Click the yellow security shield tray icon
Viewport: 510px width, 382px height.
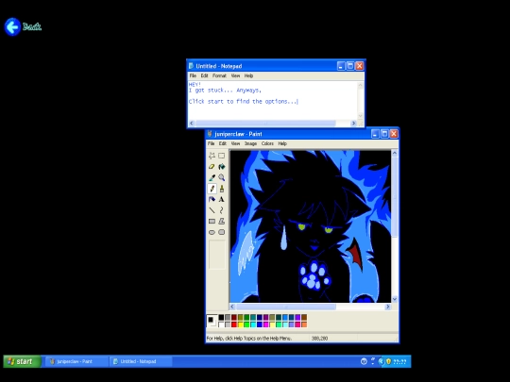coord(388,361)
